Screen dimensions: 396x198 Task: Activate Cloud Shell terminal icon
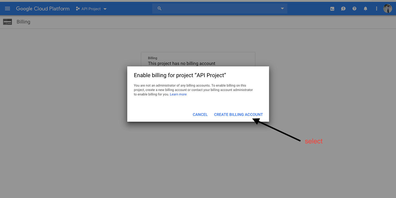(332, 9)
